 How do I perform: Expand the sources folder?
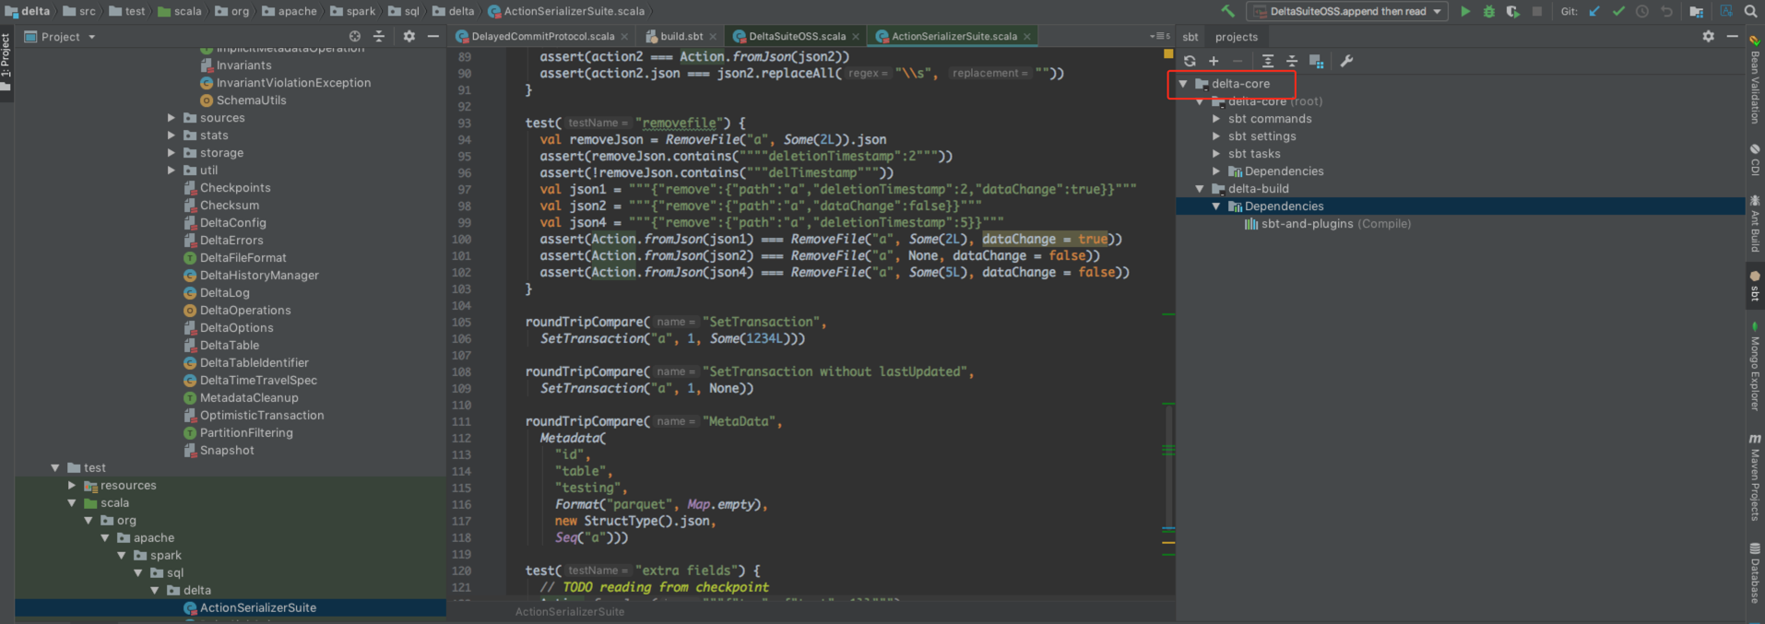(x=171, y=118)
